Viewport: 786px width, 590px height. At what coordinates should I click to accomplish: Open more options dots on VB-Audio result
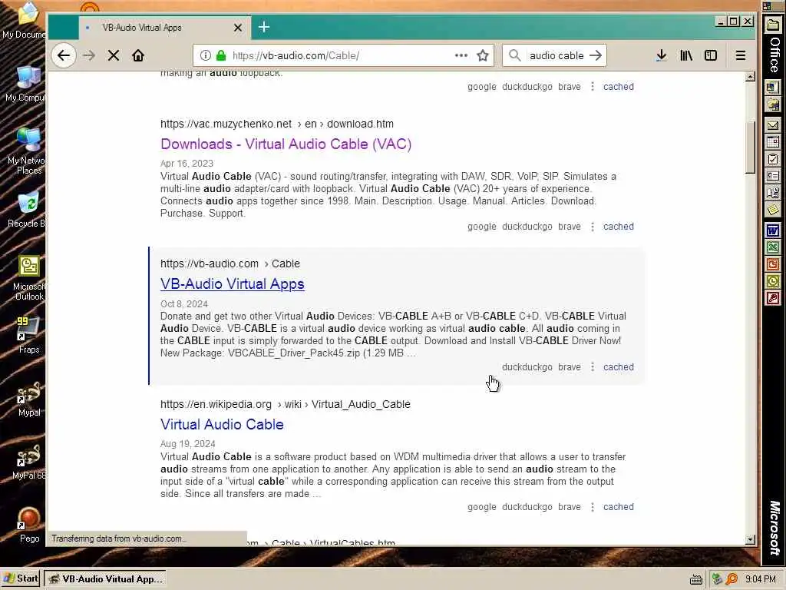click(x=593, y=366)
